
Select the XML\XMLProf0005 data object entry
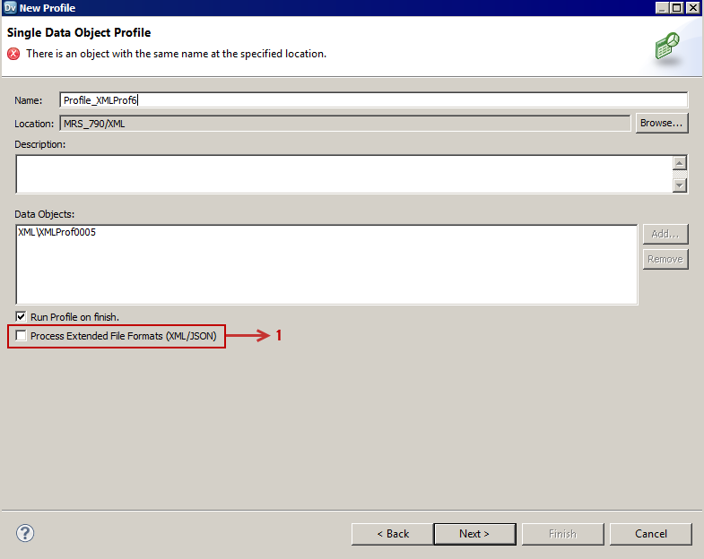click(x=57, y=232)
